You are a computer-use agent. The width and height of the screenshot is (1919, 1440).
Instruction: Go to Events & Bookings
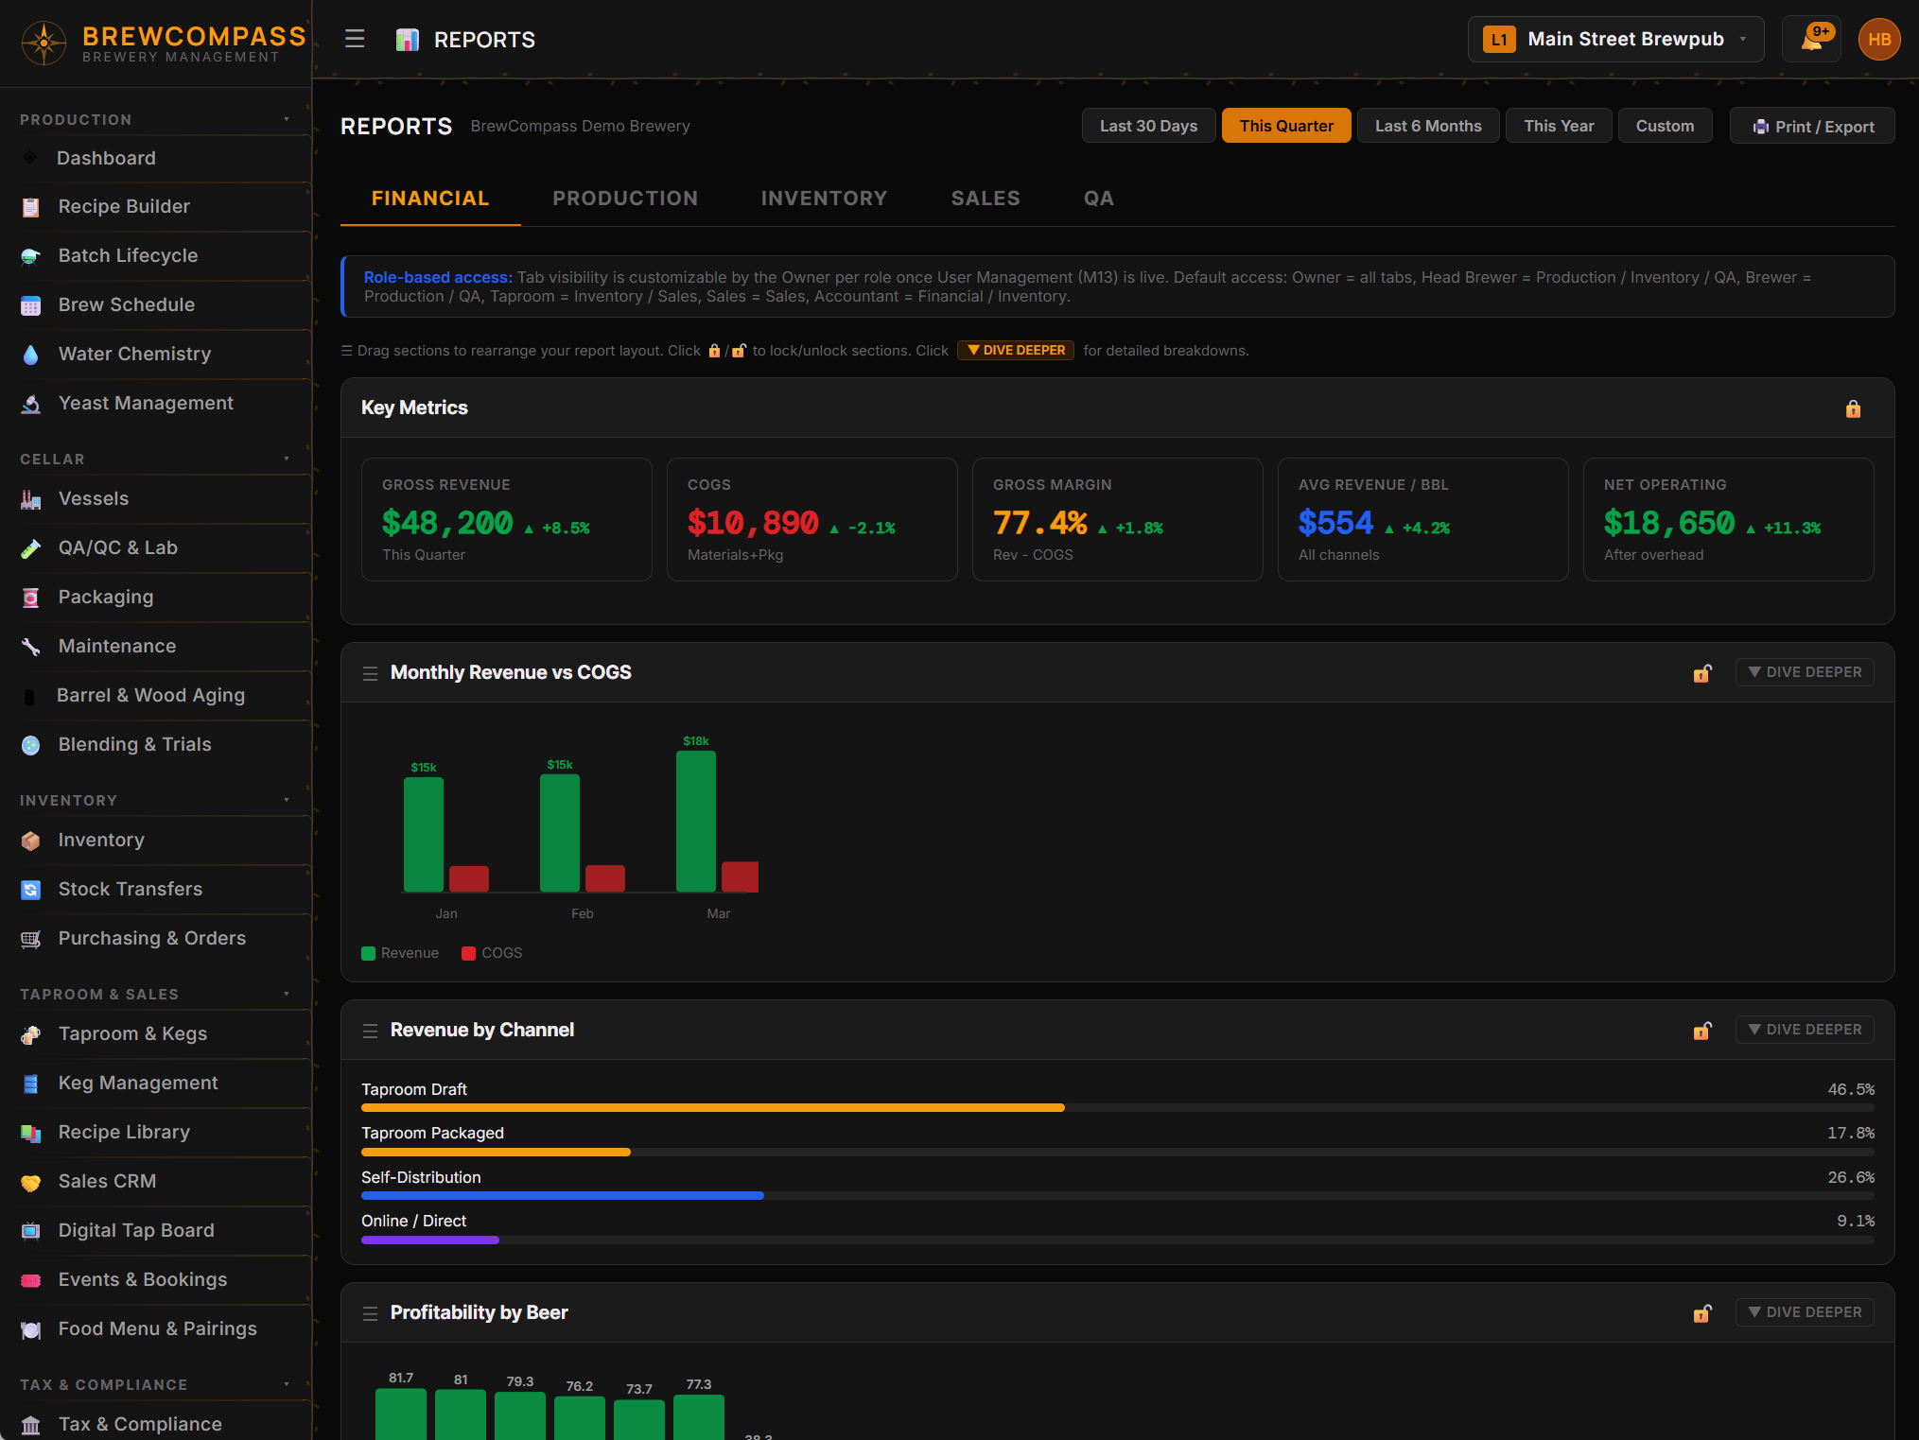point(156,1279)
